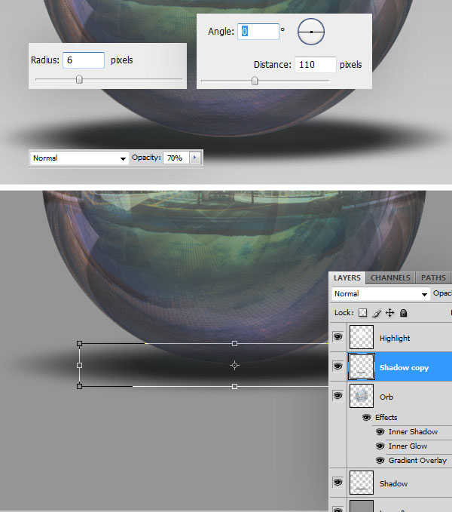
Task: Toggle visibility of the Orb layer
Action: pos(337,395)
